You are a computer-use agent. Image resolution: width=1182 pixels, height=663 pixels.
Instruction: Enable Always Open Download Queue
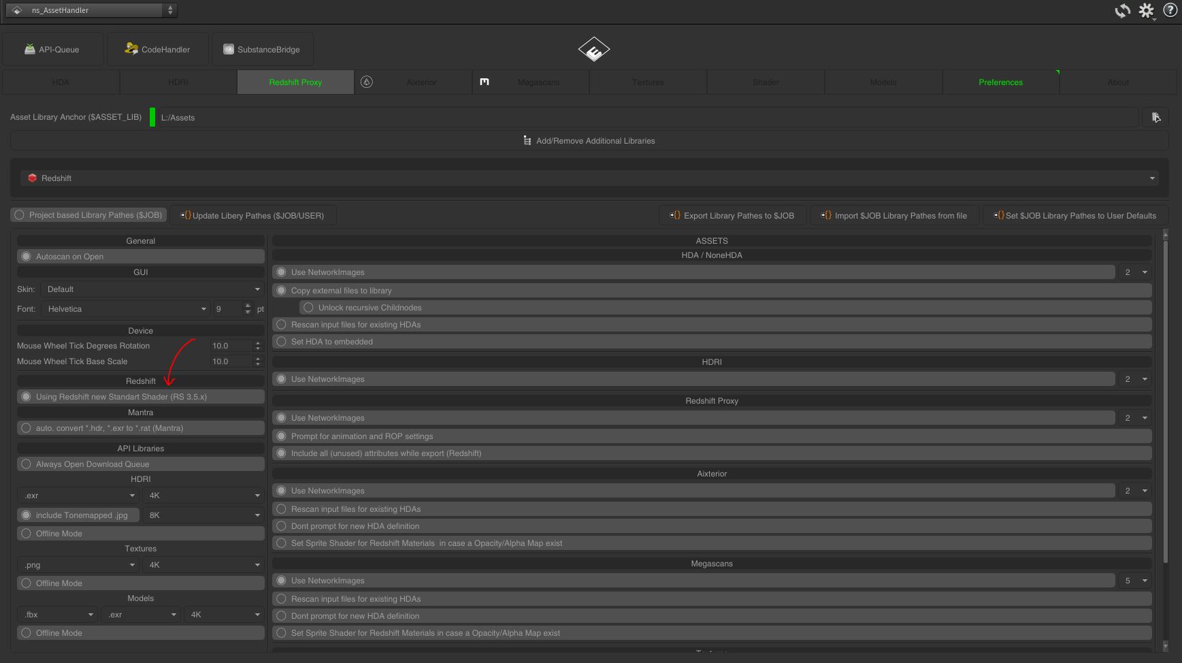[x=27, y=464]
